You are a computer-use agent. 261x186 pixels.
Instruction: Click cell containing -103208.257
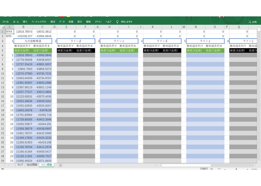(23, 36)
